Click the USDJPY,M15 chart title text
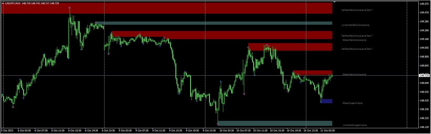 [13, 3]
